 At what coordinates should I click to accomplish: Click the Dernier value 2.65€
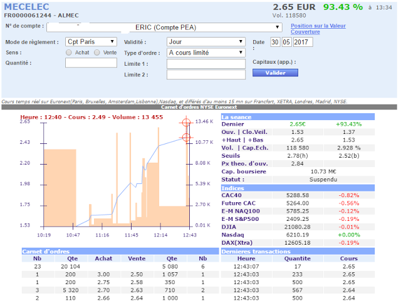pyautogui.click(x=298, y=124)
